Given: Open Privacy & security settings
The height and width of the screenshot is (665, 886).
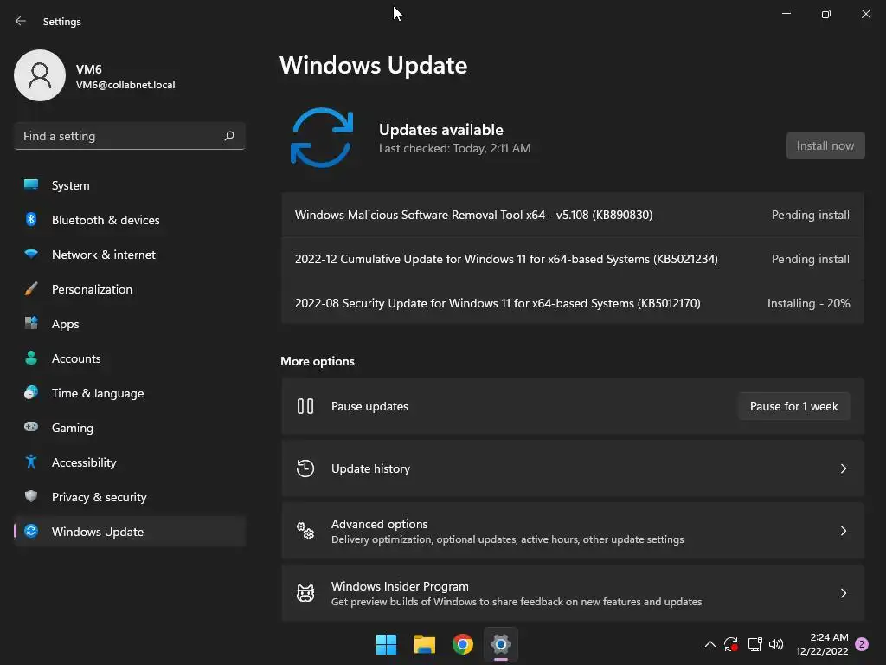Looking at the screenshot, I should coord(130,496).
